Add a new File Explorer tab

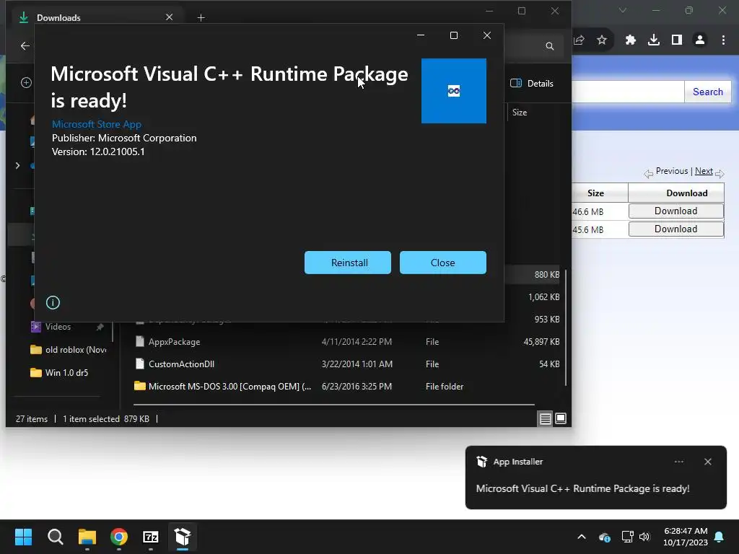pos(201,17)
